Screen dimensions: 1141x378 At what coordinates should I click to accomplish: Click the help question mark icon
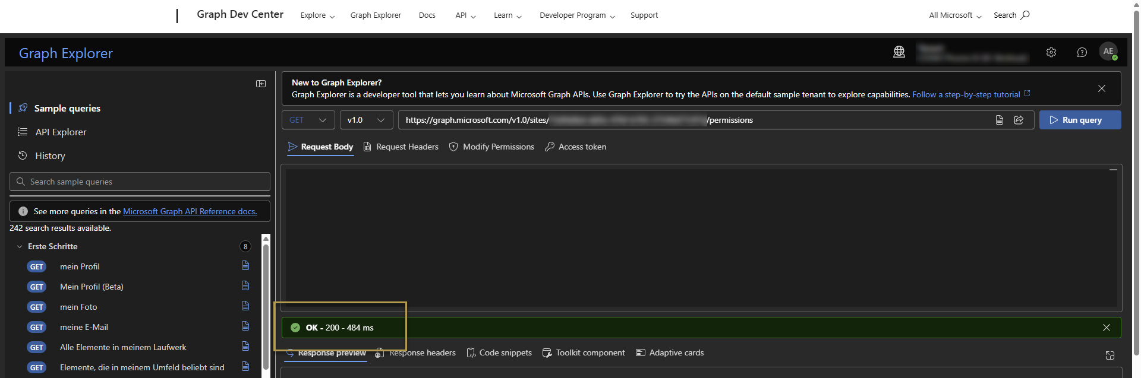[1082, 52]
